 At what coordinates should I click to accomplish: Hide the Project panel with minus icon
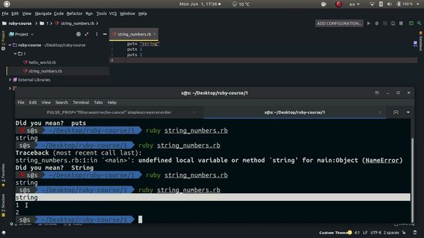105,34
